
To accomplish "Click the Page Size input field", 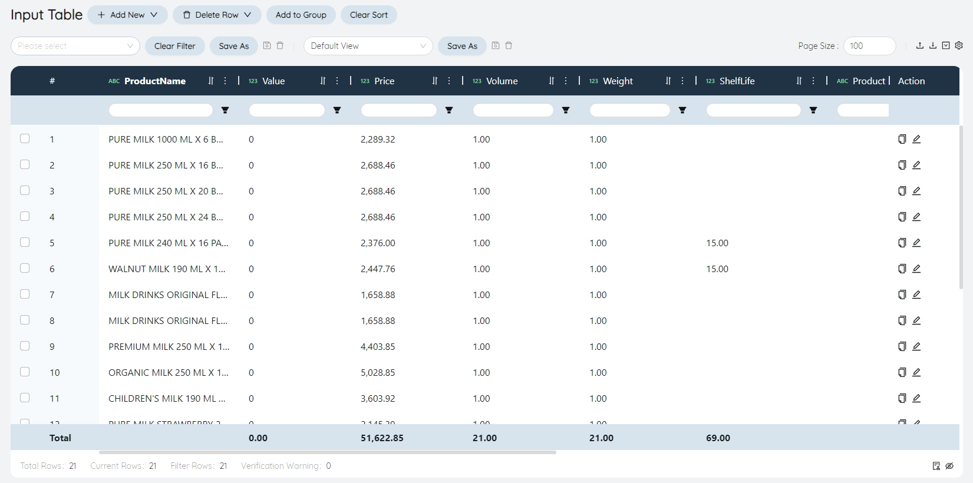I will click(870, 46).
